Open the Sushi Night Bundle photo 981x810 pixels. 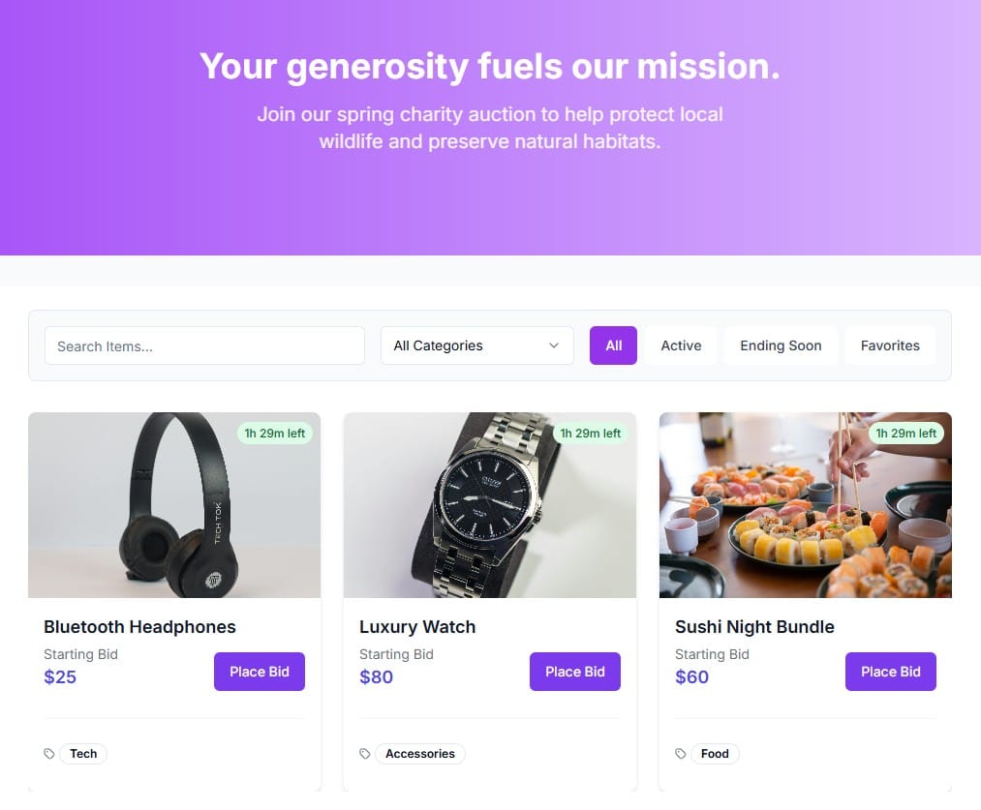point(805,505)
